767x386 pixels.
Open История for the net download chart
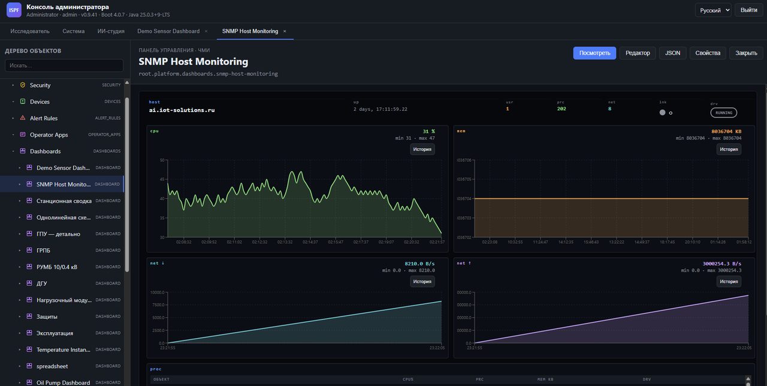pyautogui.click(x=422, y=281)
